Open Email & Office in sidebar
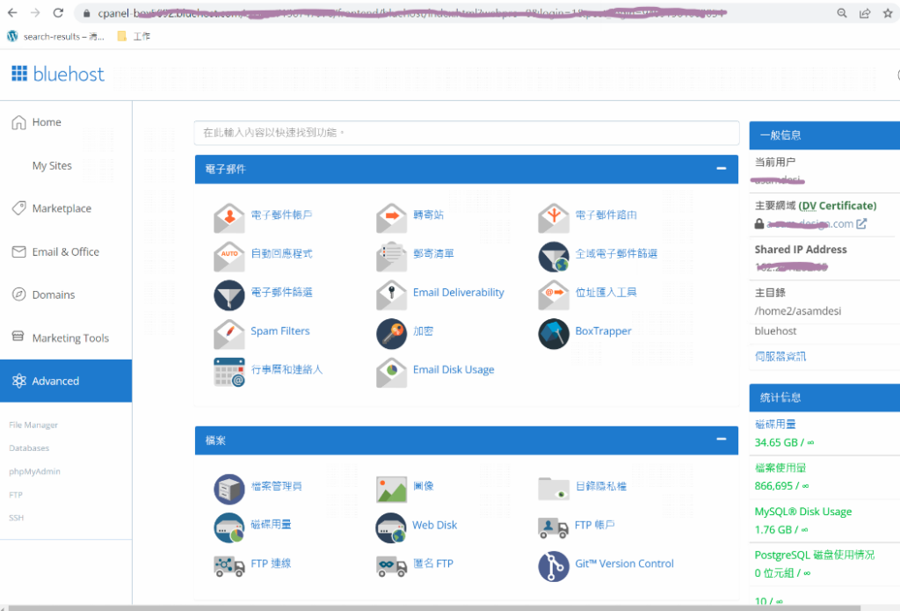Image resolution: width=900 pixels, height=611 pixels. pyautogui.click(x=65, y=252)
